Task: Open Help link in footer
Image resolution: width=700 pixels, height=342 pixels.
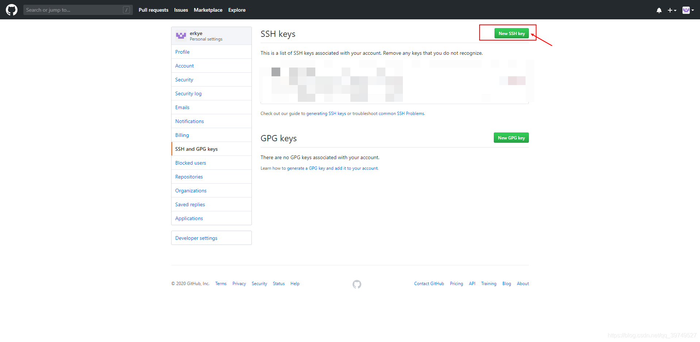Action: coord(295,284)
